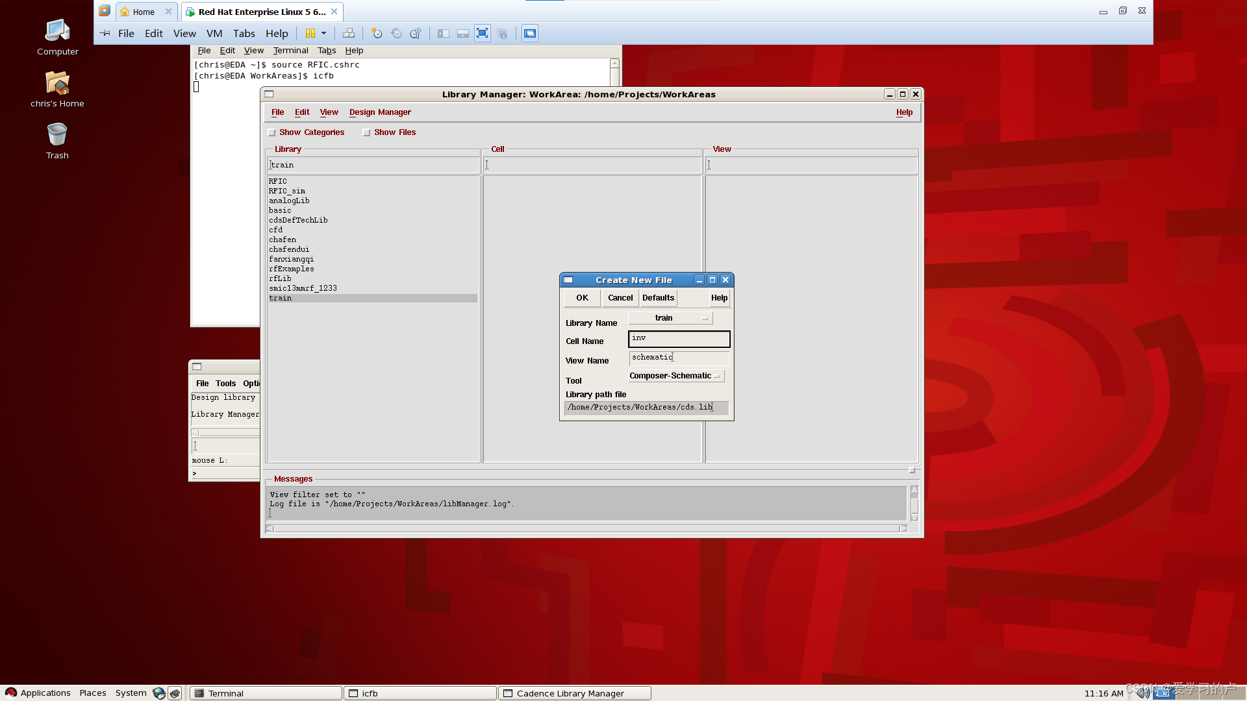Screen dimensions: 1247x701
Task: Click the Cell Name input field
Action: pyautogui.click(x=679, y=339)
